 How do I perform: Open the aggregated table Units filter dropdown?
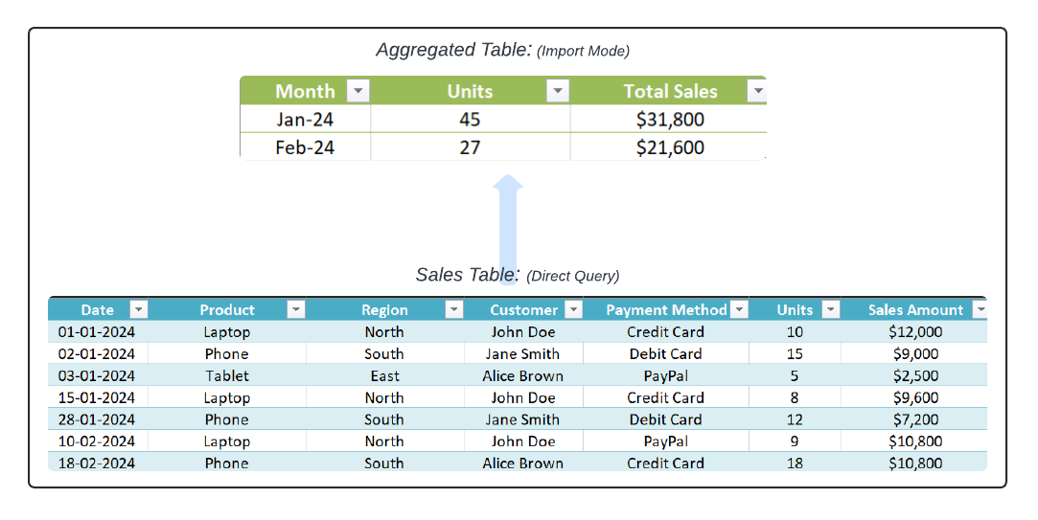click(x=558, y=91)
